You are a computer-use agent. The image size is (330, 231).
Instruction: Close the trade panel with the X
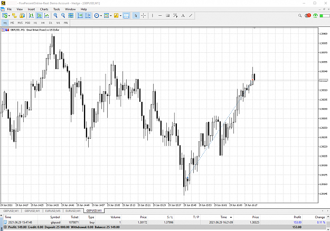pyautogui.click(x=1, y=216)
